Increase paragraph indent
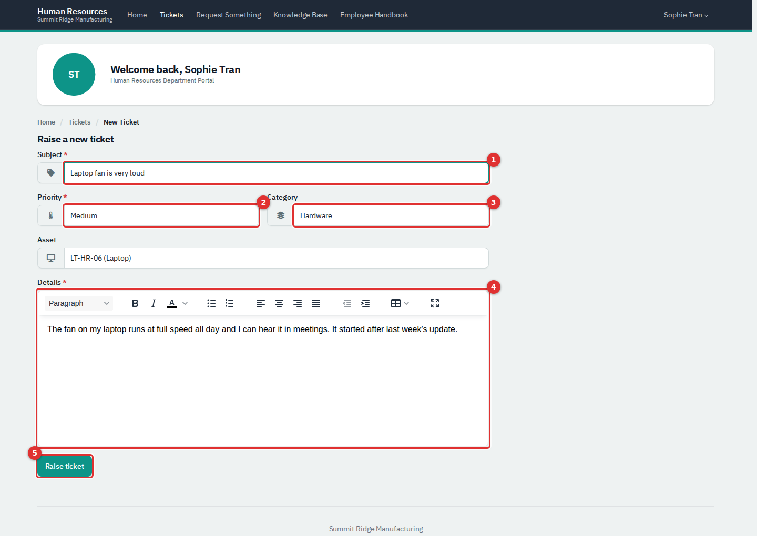 (365, 303)
